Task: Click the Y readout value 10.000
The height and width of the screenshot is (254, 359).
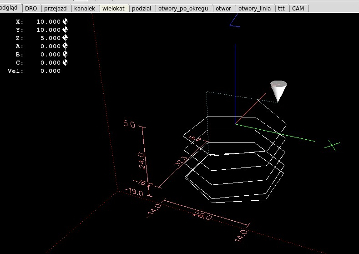Action: pyautogui.click(x=48, y=30)
